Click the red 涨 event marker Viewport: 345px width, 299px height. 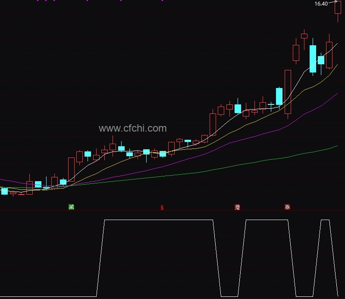click(x=287, y=207)
